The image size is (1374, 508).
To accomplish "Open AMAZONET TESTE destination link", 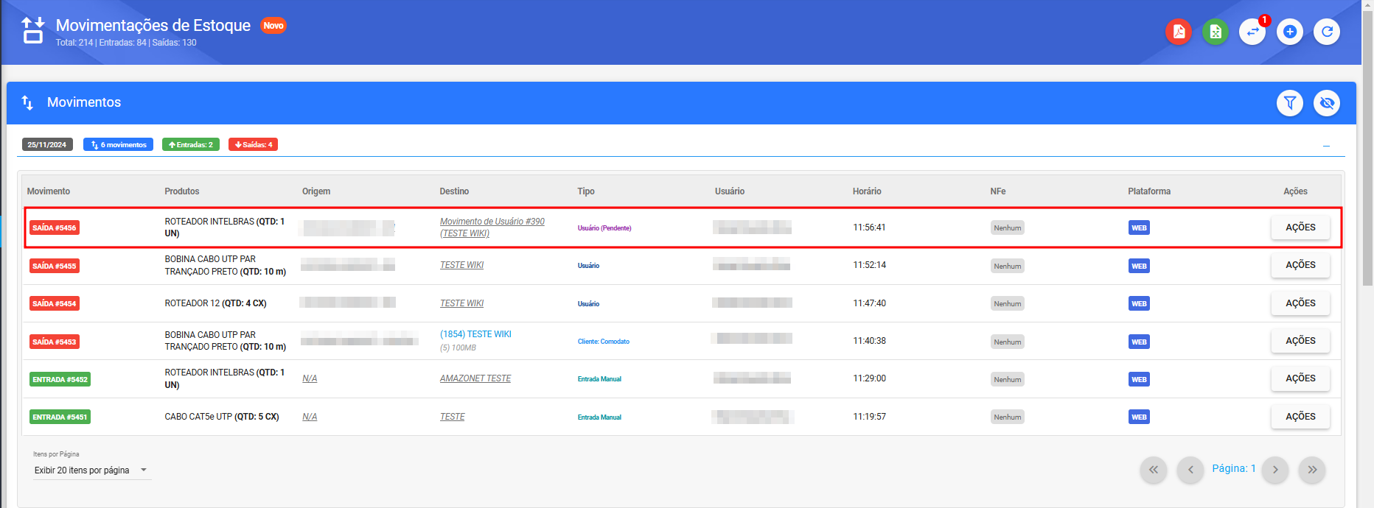I will click(x=475, y=378).
